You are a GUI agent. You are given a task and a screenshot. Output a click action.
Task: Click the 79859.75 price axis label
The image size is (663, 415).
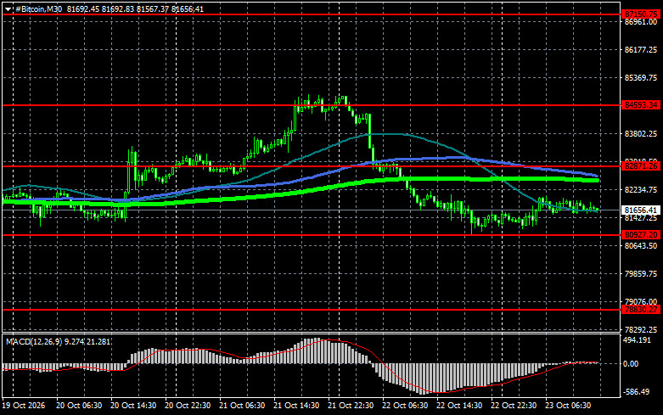coord(641,274)
